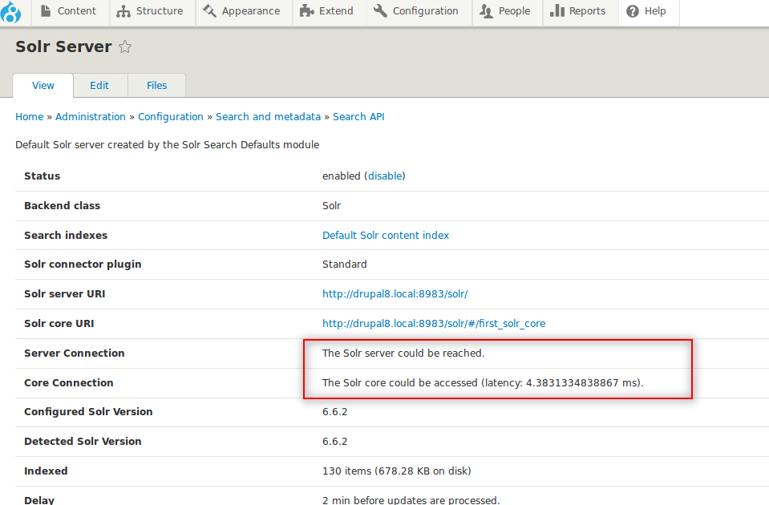Go to Home breadcrumb link
This screenshot has width=769, height=505.
[x=30, y=117]
